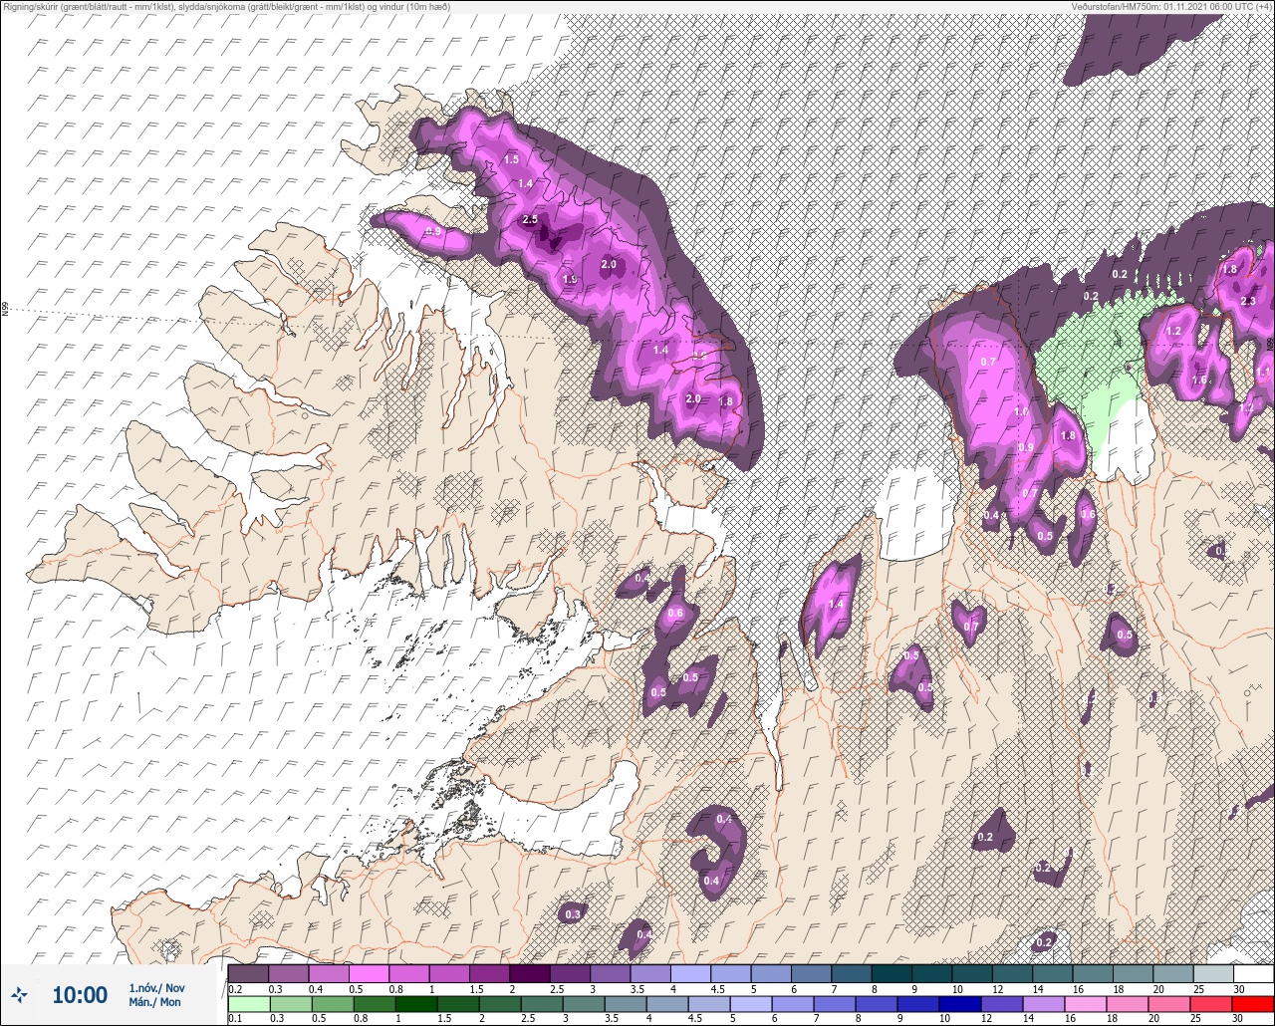
Task: Select the 2.5 precipitation value on the map
Action: click(530, 219)
